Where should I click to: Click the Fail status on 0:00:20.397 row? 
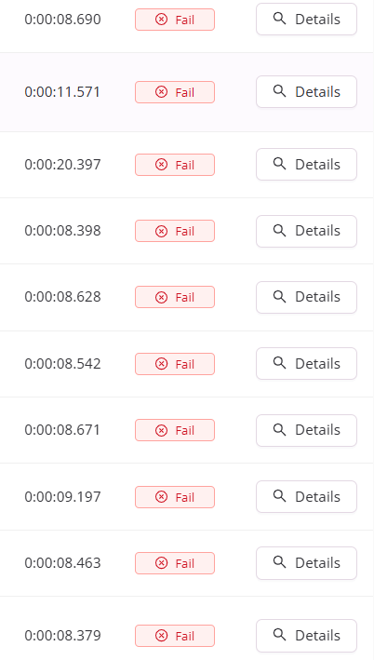[x=175, y=165]
